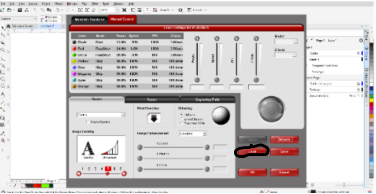Click the red OK button
This screenshot has height=194, width=376.
pos(252,172)
